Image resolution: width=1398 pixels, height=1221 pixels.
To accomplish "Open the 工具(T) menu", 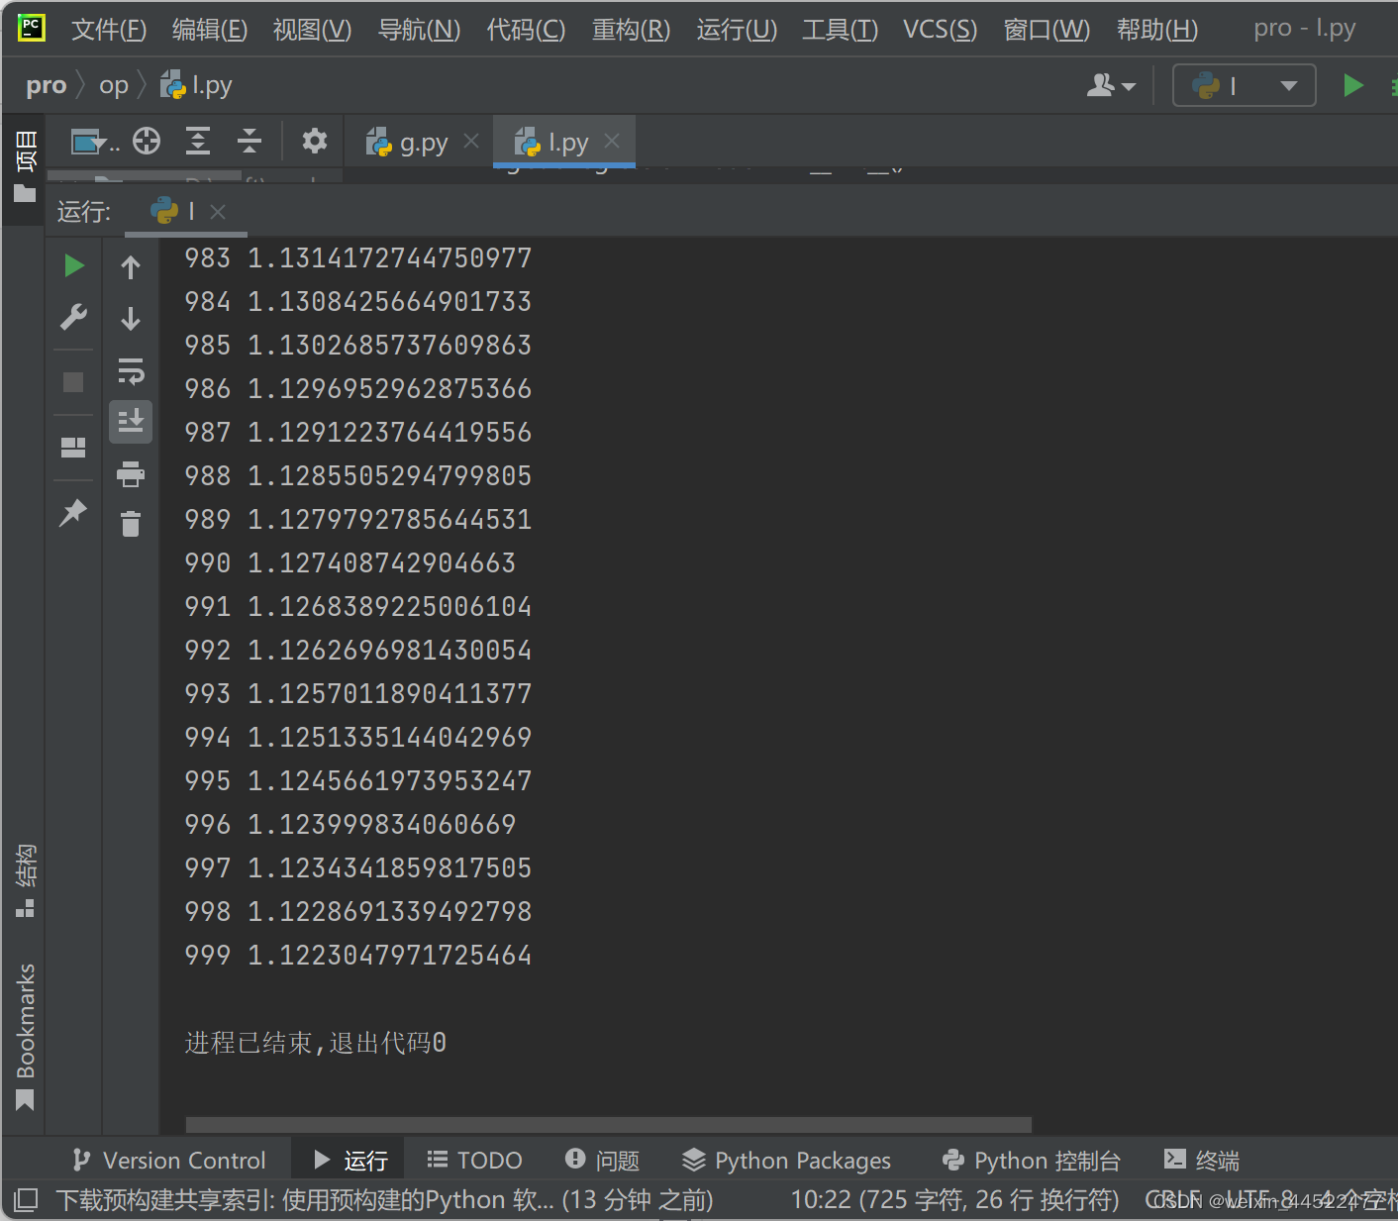I will point(840,30).
